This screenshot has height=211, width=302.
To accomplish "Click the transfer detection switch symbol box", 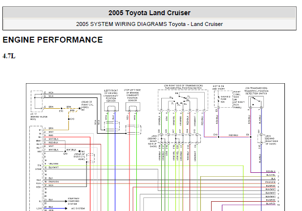I will click(256, 102).
